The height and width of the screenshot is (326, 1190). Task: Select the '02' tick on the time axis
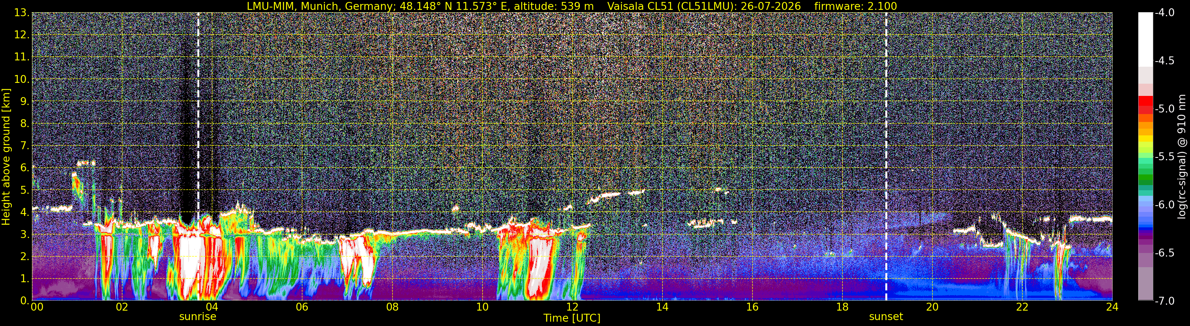[x=122, y=307]
